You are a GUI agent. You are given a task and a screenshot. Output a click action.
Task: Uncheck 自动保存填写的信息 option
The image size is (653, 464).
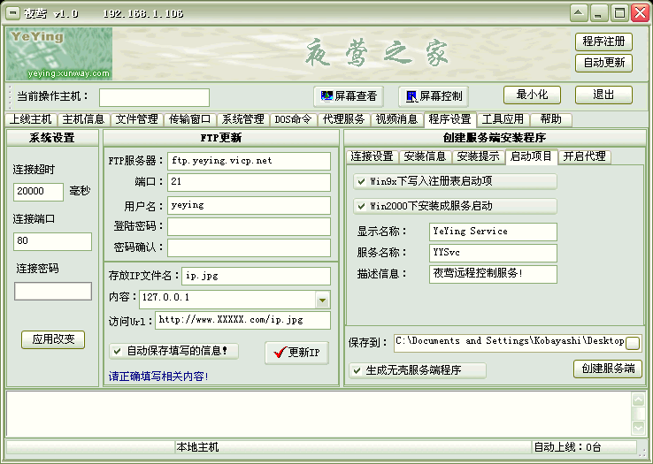point(117,351)
